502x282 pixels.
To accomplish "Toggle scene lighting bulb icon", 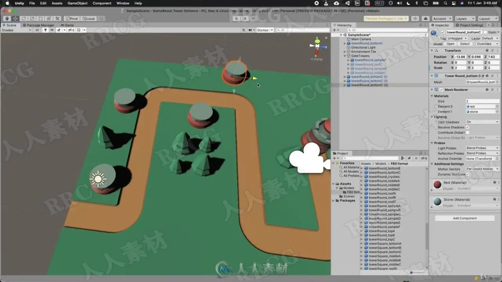I will 45,30.
